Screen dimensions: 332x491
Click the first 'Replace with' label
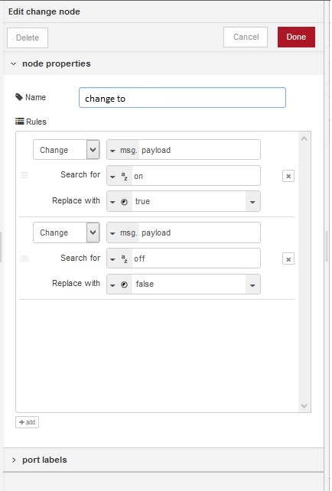tap(76, 200)
